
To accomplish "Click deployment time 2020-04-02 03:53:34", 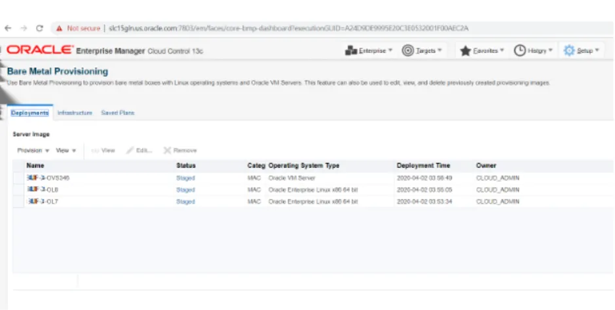I will click(x=424, y=201).
